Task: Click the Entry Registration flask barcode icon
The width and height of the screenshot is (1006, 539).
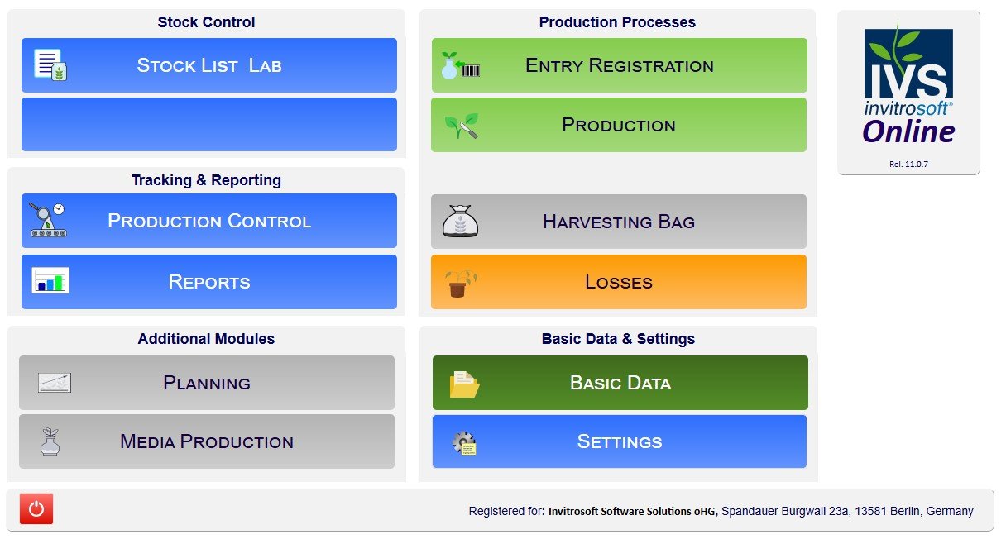Action: tap(460, 65)
